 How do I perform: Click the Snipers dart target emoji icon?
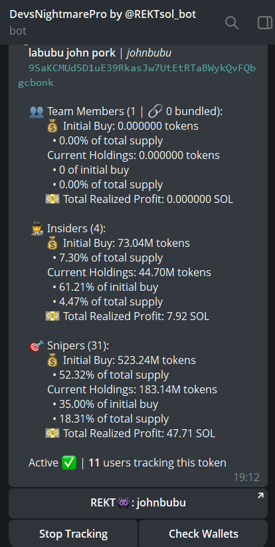[37, 346]
